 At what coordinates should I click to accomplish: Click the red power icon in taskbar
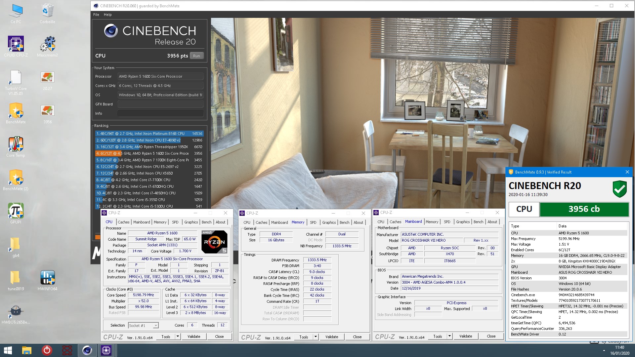47,350
